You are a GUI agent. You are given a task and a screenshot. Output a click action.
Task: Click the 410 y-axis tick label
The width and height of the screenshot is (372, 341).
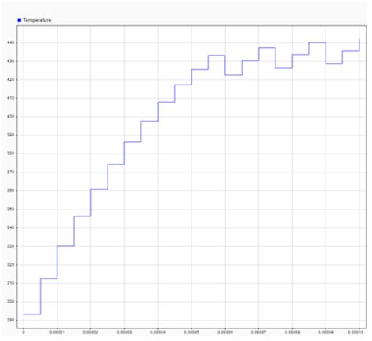click(x=10, y=98)
